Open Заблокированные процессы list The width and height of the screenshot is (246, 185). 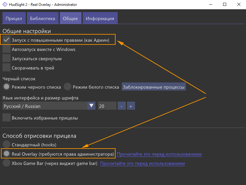tap(154, 87)
